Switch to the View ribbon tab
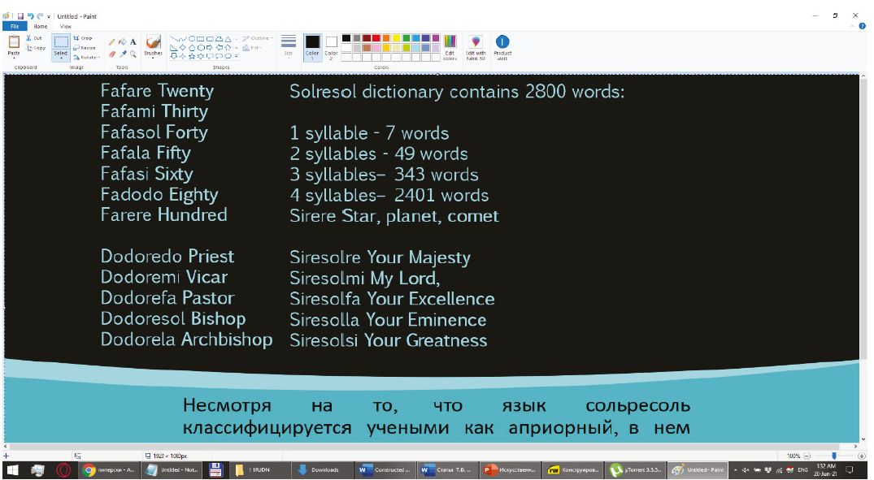 [66, 26]
